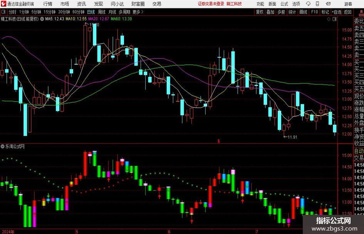
Task: Click the MA5: 12.43 indicator value
Action: [x=55, y=19]
